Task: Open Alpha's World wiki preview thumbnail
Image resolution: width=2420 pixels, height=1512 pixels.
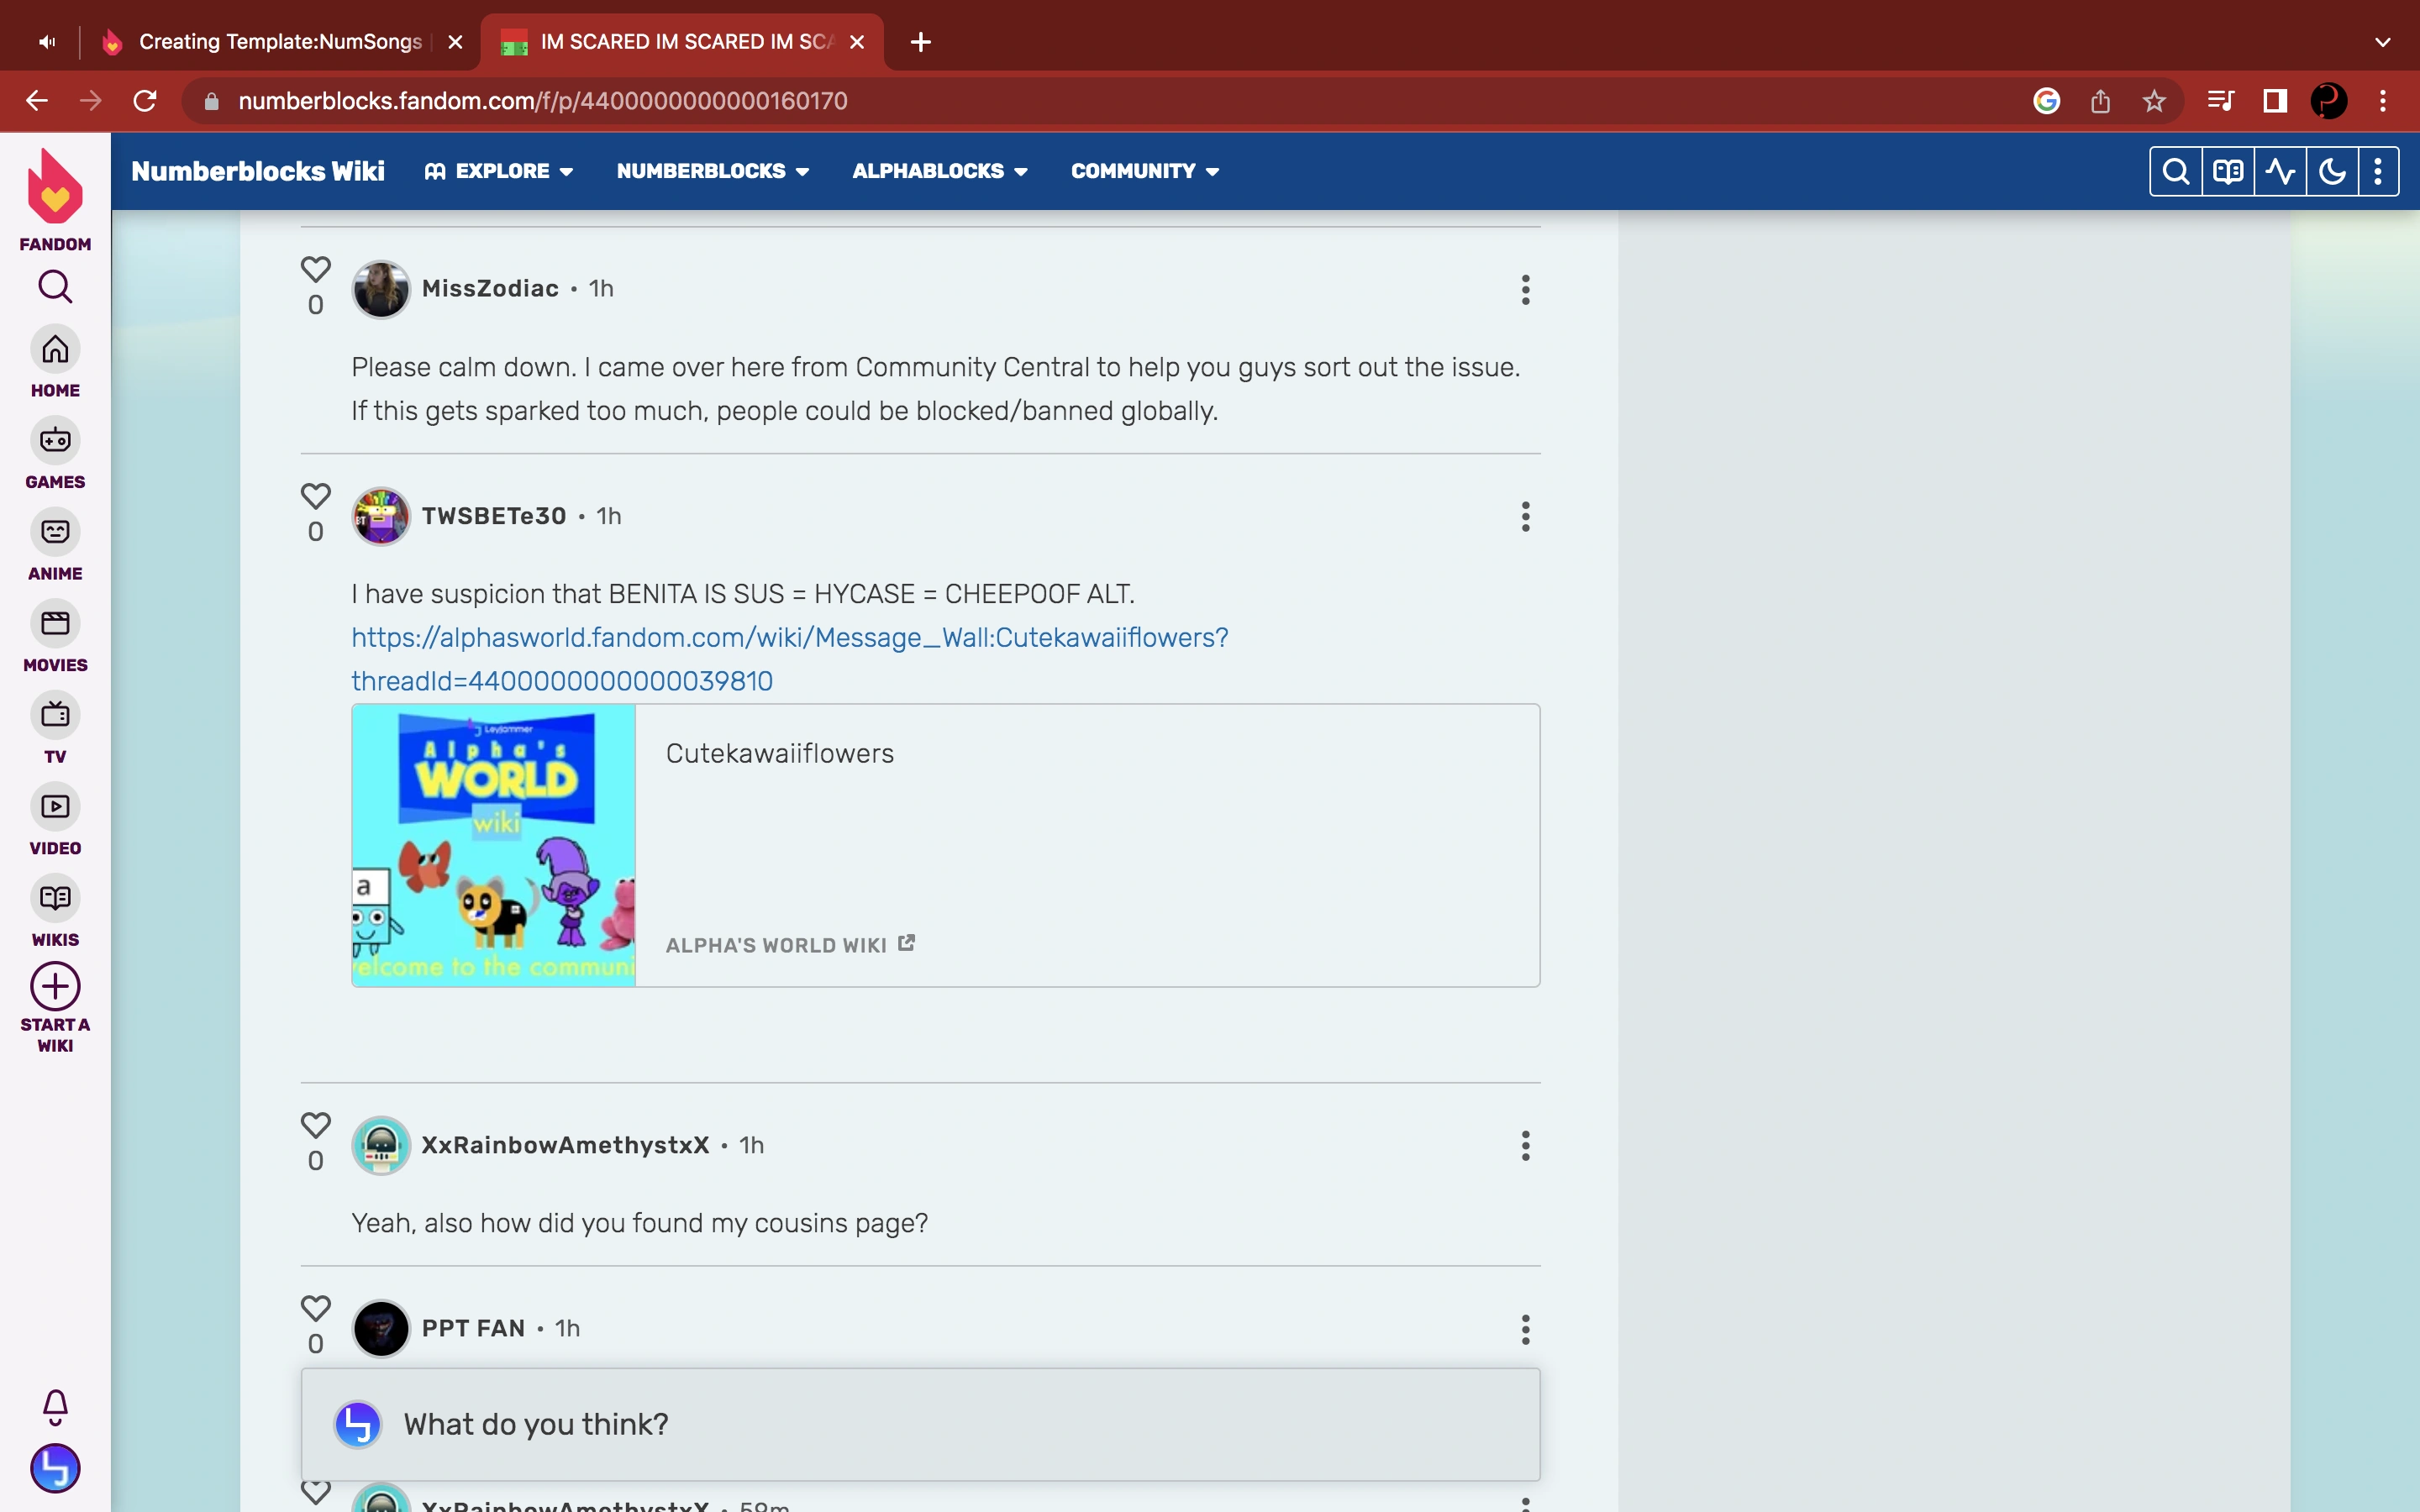Action: 493,846
